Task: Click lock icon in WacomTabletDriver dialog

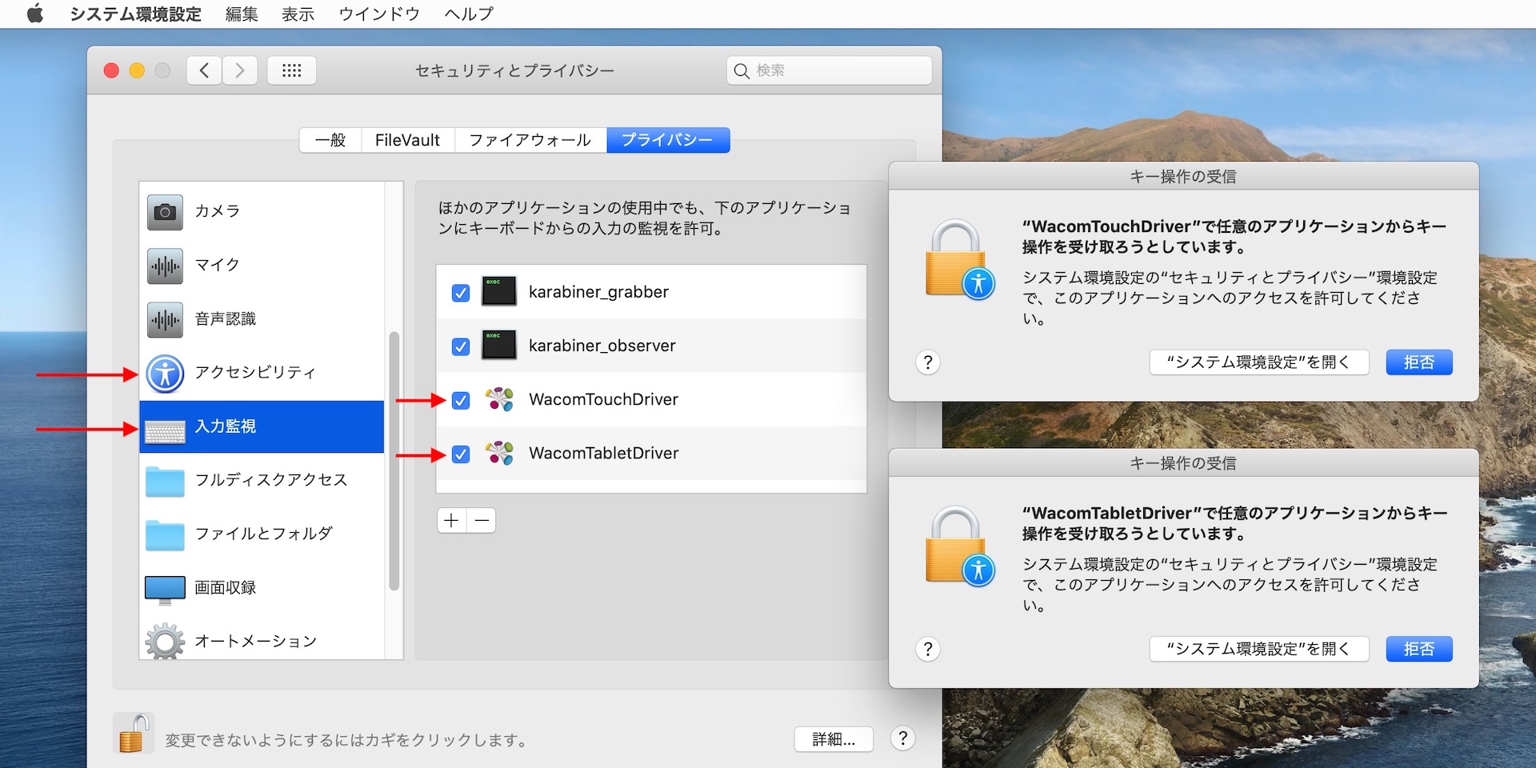Action: [x=959, y=546]
